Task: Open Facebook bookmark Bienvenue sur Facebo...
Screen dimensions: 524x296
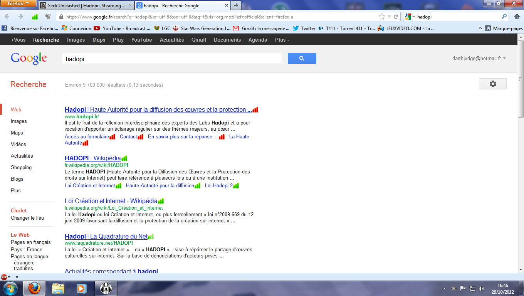Action: 30,28
